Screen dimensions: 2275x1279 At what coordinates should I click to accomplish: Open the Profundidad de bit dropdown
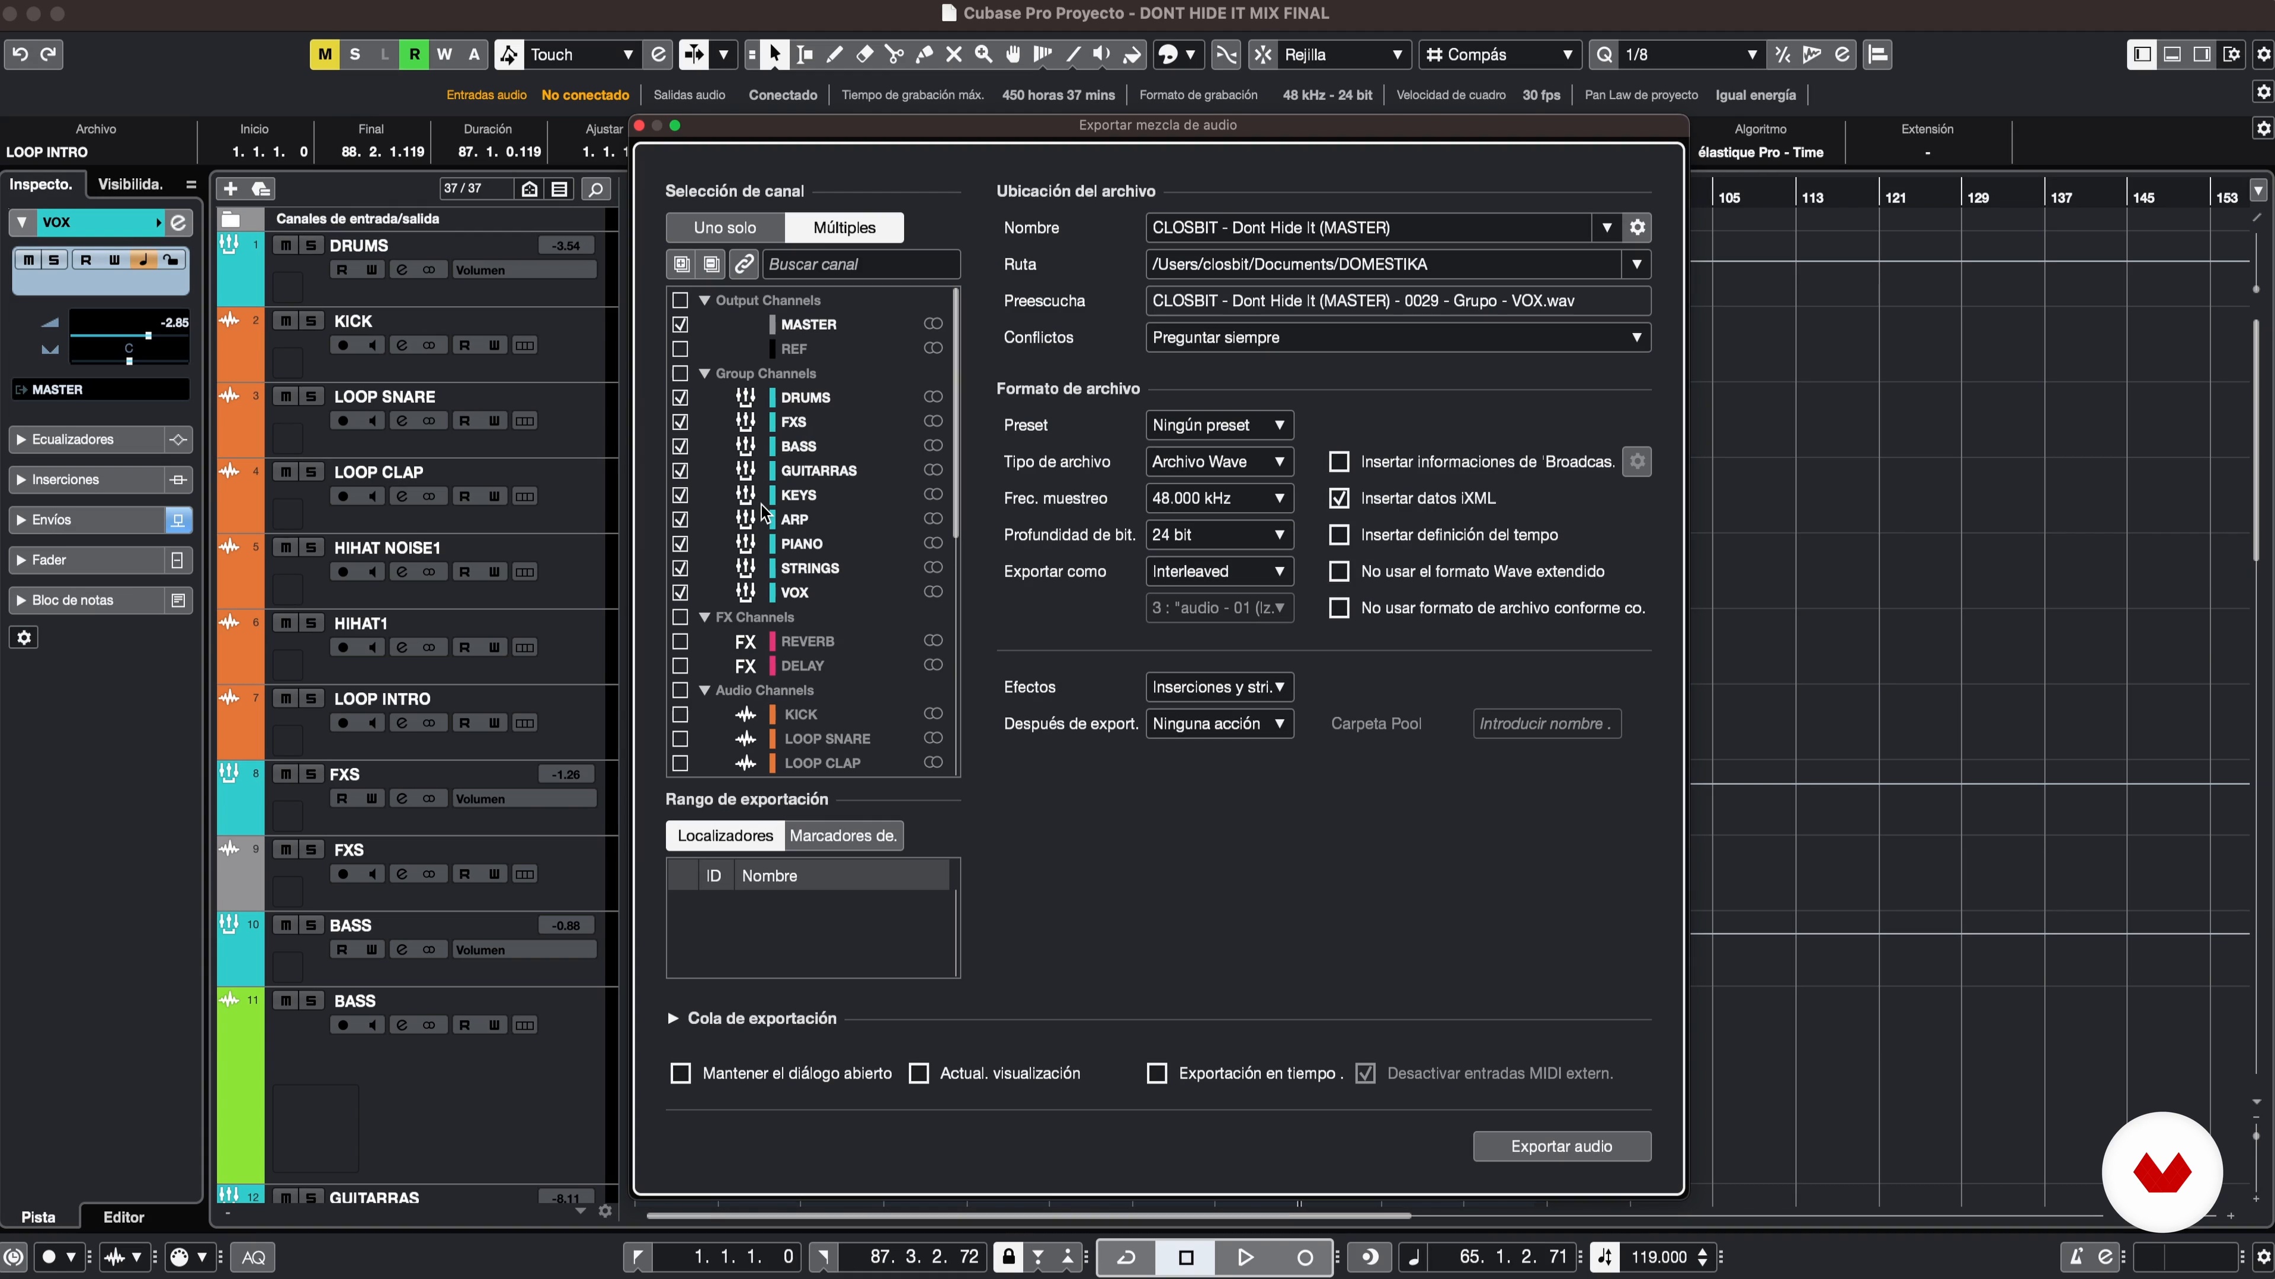1219,535
